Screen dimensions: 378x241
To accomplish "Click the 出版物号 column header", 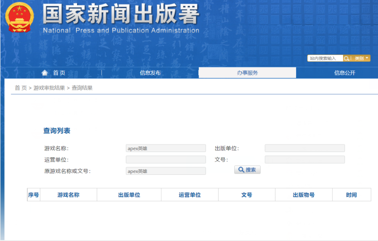I will point(304,195).
